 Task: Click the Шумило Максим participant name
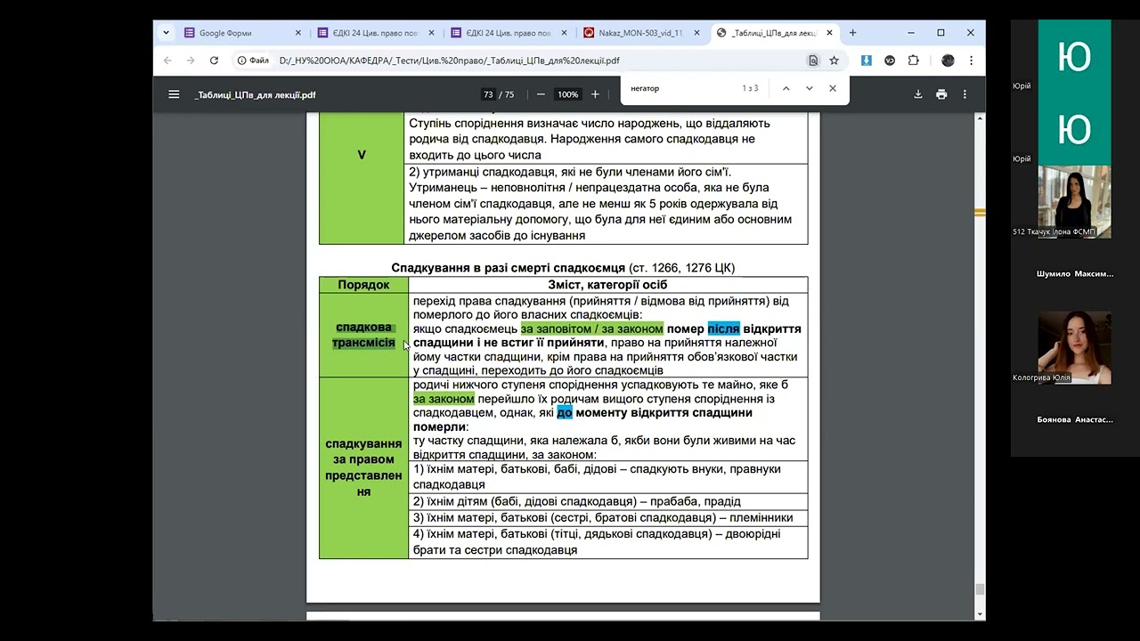point(1075,273)
